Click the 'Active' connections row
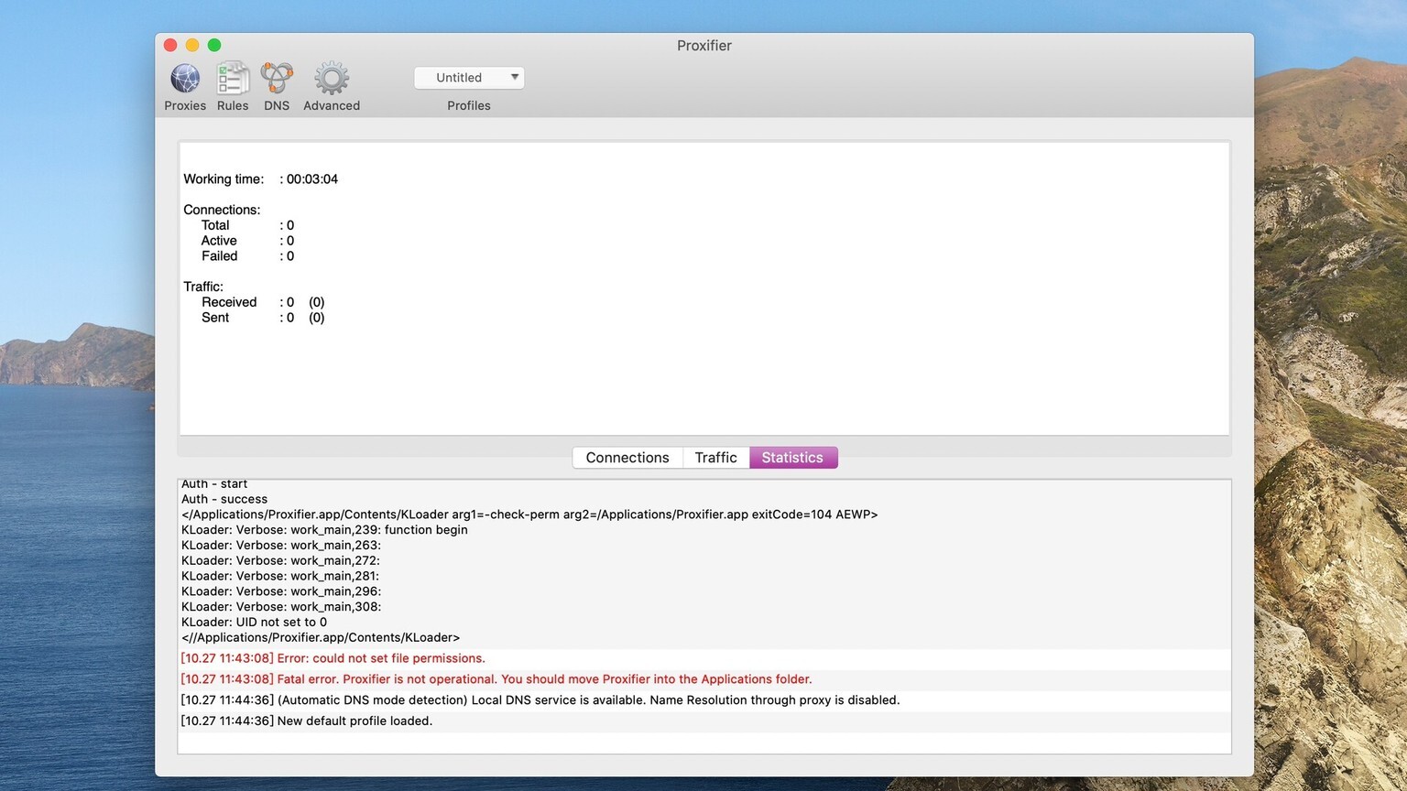The width and height of the screenshot is (1407, 791). click(x=247, y=241)
